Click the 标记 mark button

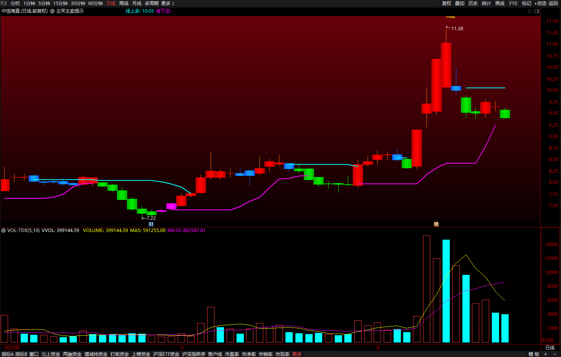tap(527, 3)
